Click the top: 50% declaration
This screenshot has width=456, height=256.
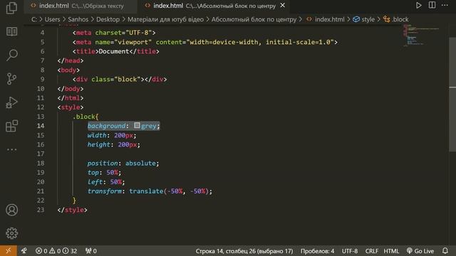[104, 172]
